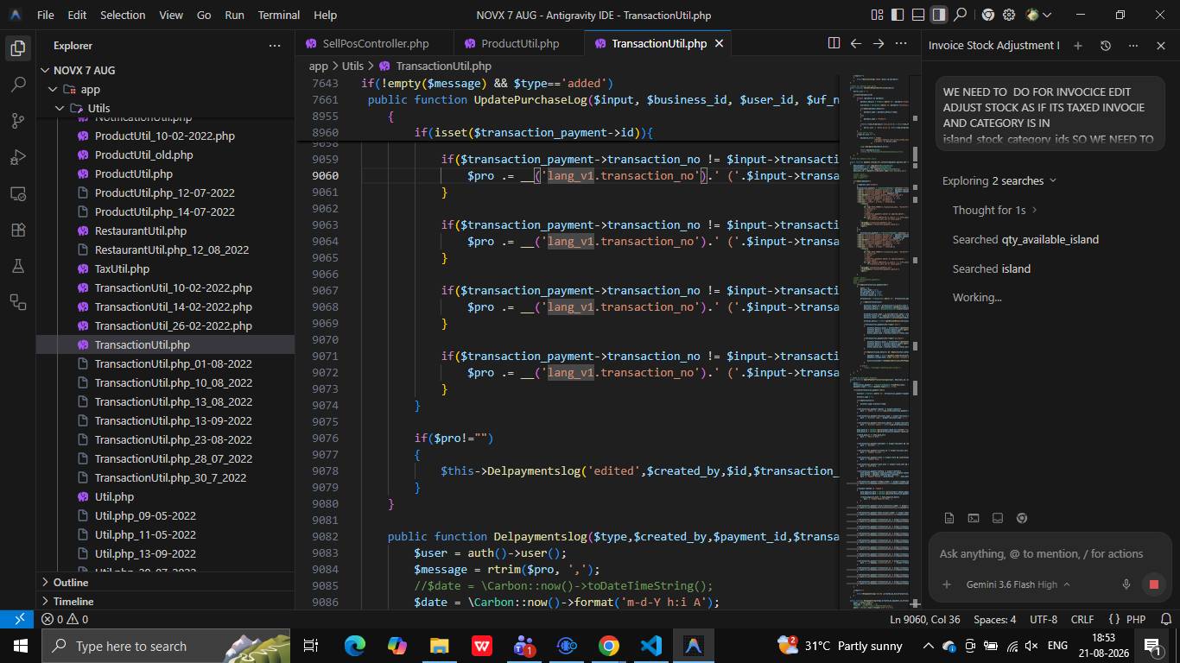Open the Terminal menu

tap(278, 15)
